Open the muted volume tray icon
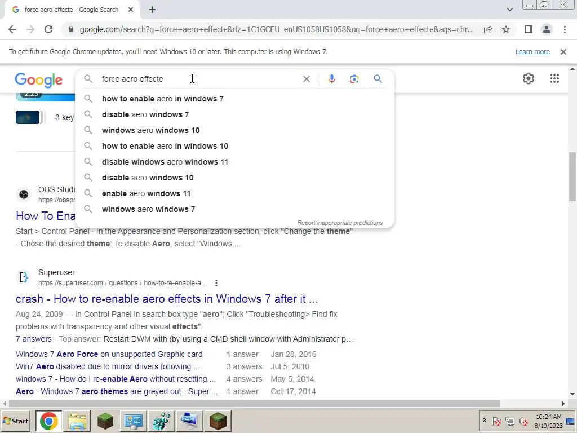This screenshot has width=577, height=433. [523, 421]
